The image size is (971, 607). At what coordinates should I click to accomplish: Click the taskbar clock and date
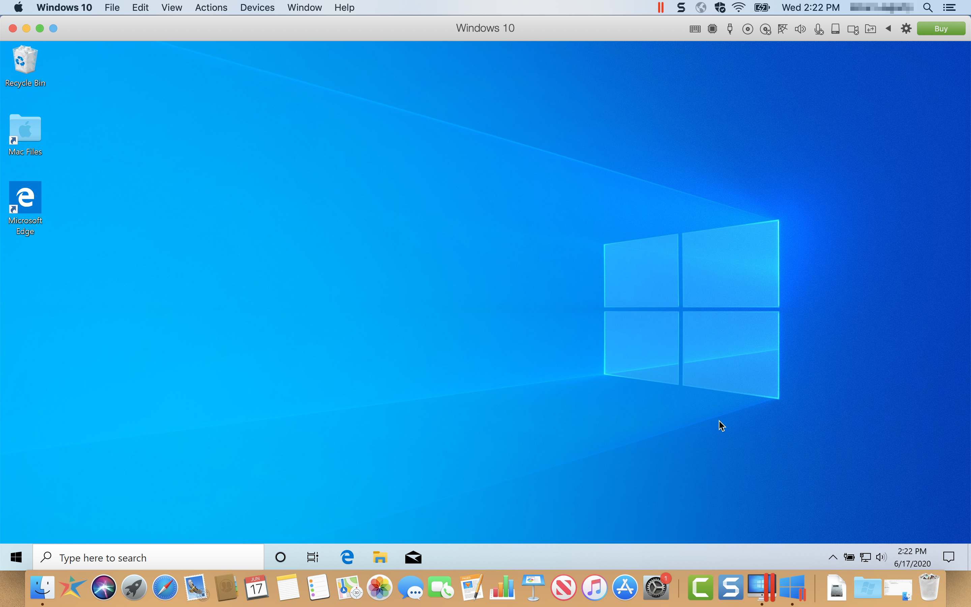pyautogui.click(x=912, y=557)
